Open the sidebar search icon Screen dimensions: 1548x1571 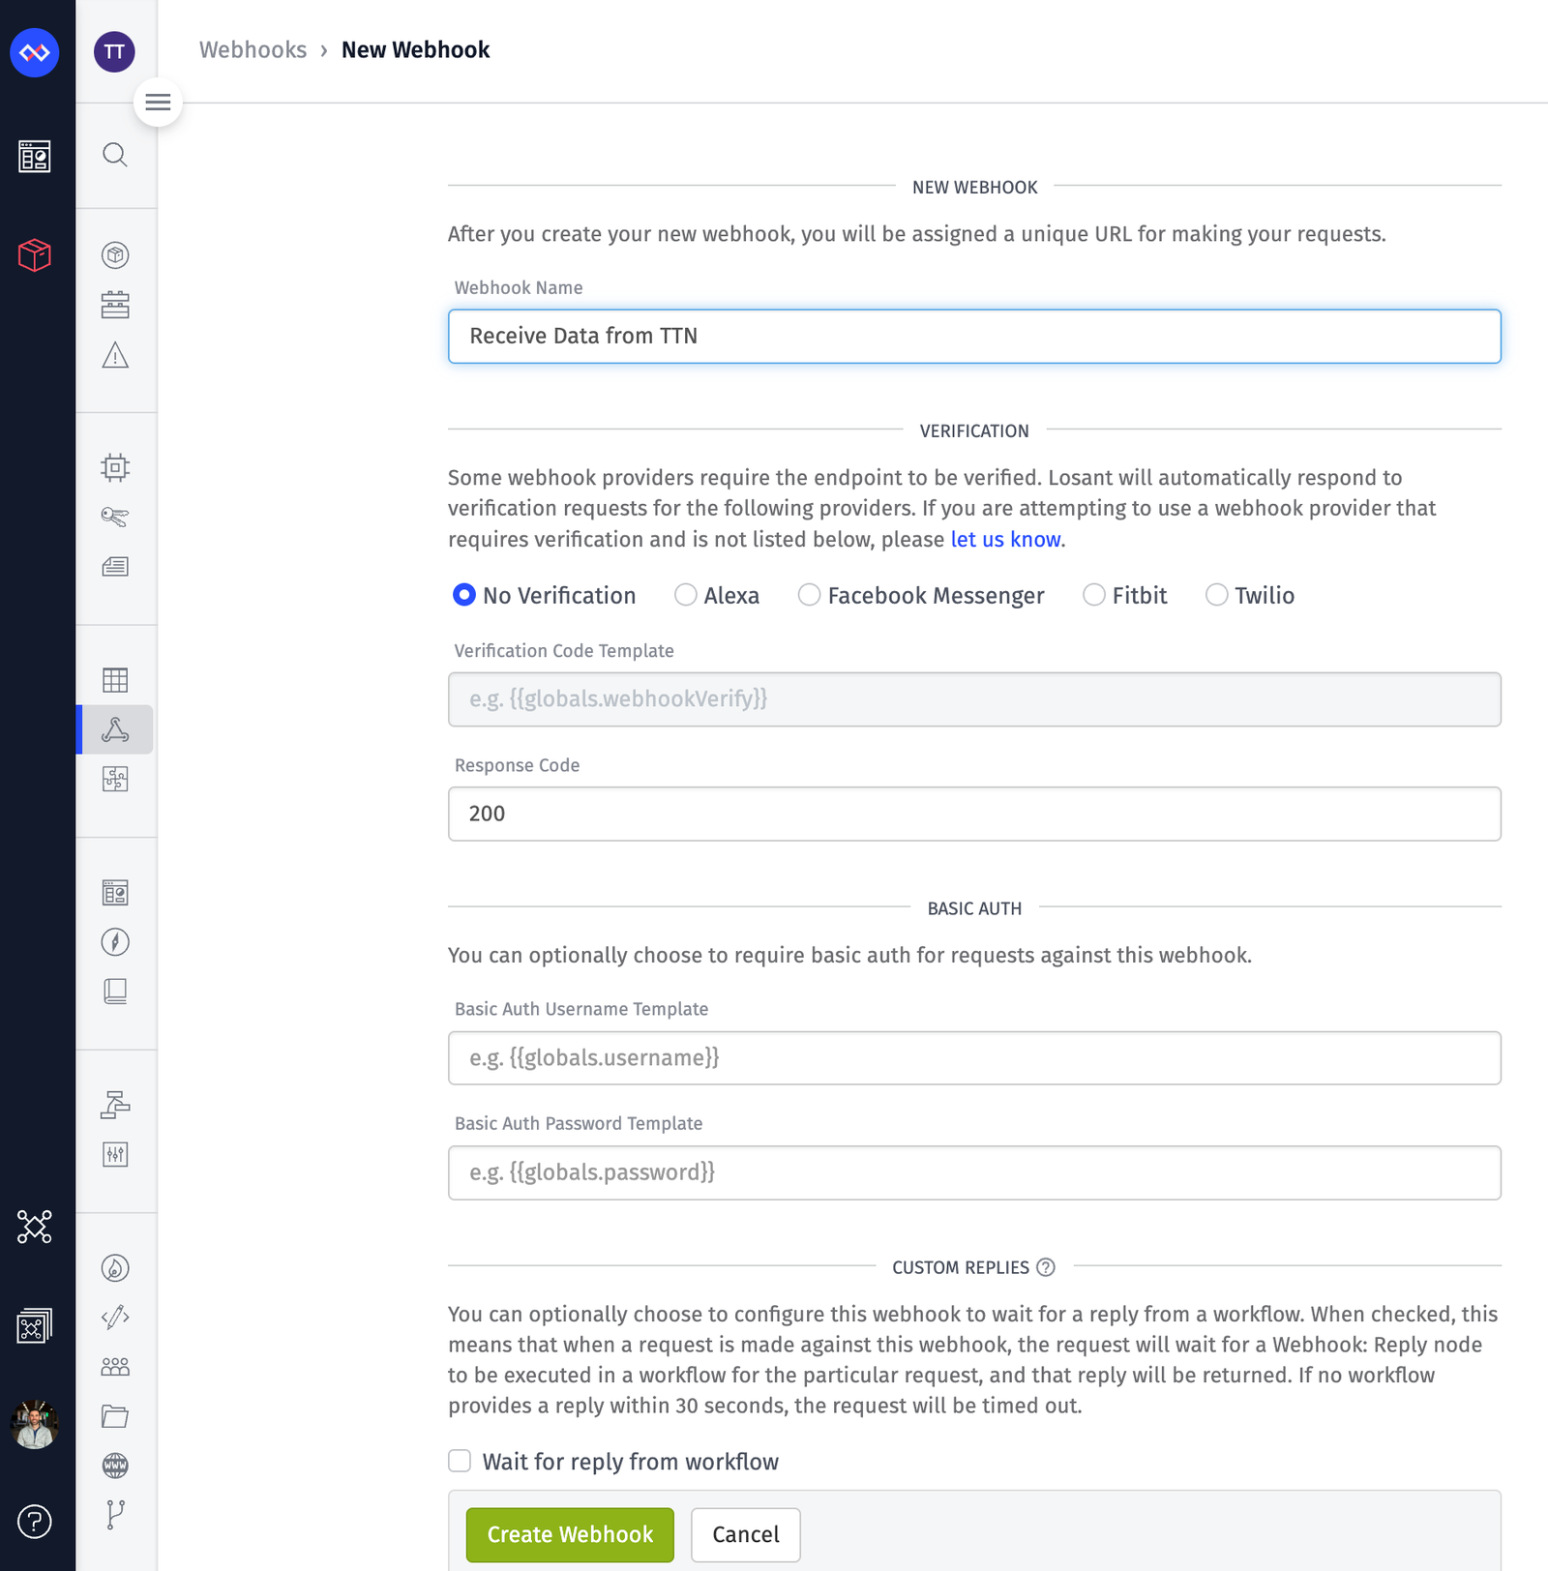pyautogui.click(x=115, y=155)
